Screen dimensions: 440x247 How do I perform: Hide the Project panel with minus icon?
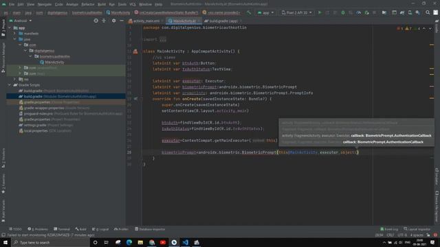coord(122,21)
